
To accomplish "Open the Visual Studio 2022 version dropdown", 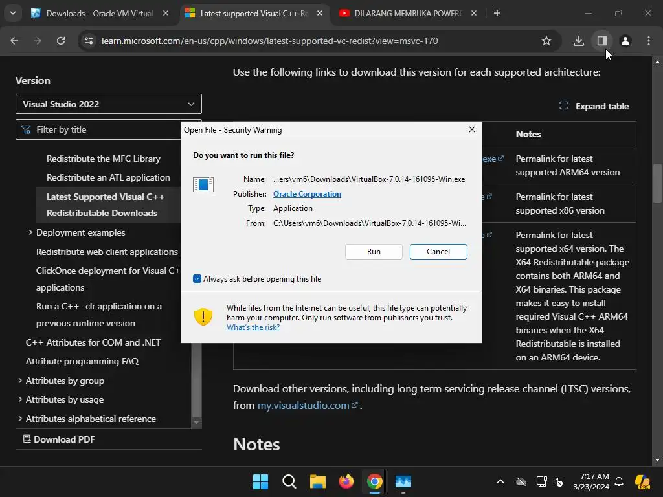I will point(109,104).
